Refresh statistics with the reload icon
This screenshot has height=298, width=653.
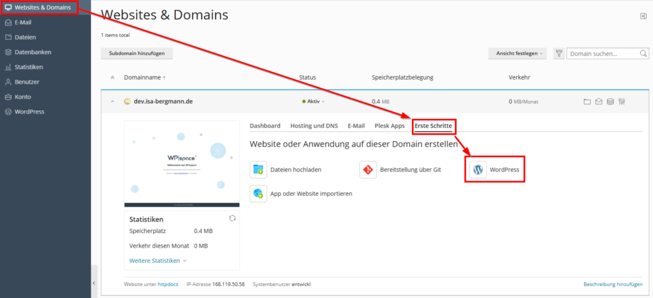(232, 218)
